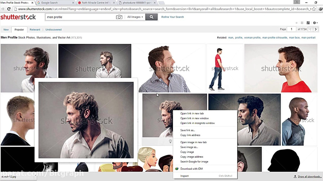Screen dimensions: 323x181
Task: Open the related 'man face' search link
Action: click(294, 38)
